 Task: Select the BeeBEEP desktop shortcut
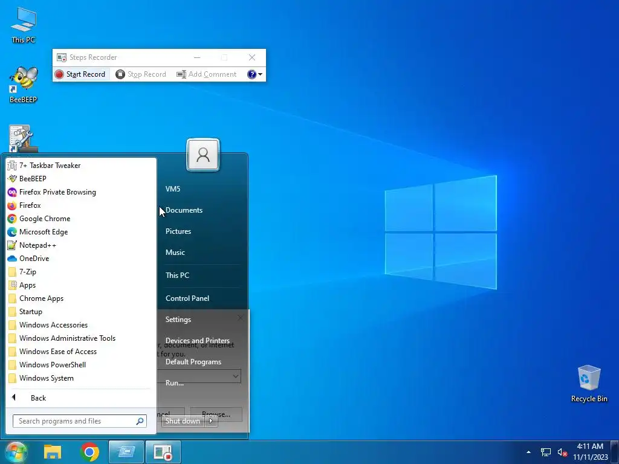(24, 85)
